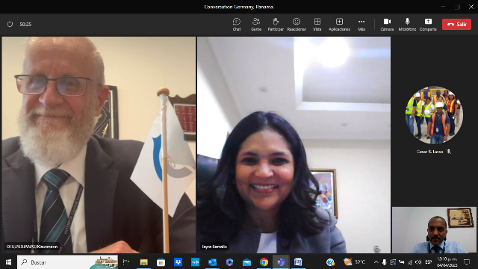This screenshot has height=269, width=478.
Task: Open the Reaccionar emoji menu
Action: click(297, 25)
